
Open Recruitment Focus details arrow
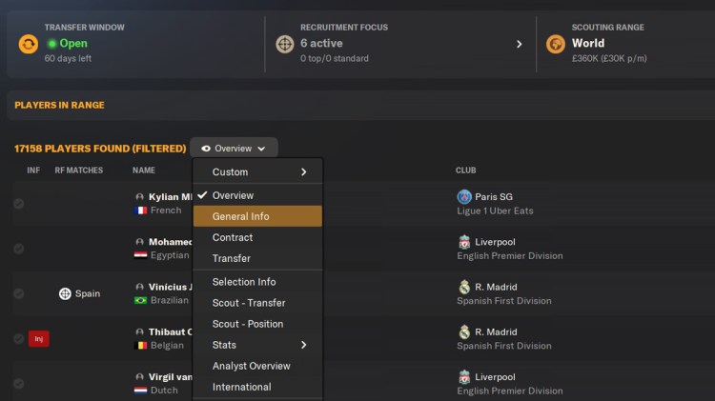coord(519,44)
